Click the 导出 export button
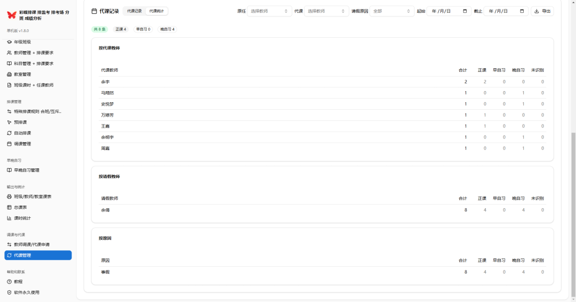576x302 pixels. click(x=542, y=11)
